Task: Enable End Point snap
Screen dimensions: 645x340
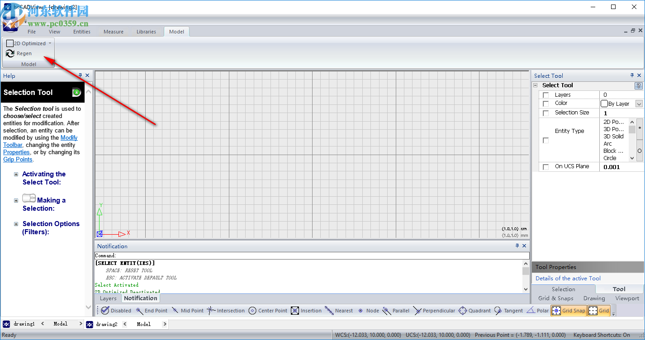Action: tap(152, 311)
